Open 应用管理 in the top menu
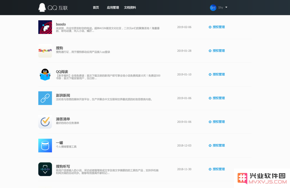This screenshot has height=188, width=290. pyautogui.click(x=113, y=8)
